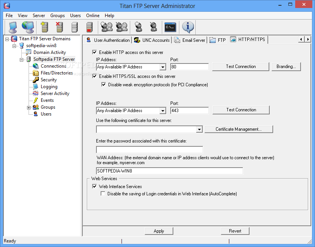Open the Logging tree item

tap(49, 87)
